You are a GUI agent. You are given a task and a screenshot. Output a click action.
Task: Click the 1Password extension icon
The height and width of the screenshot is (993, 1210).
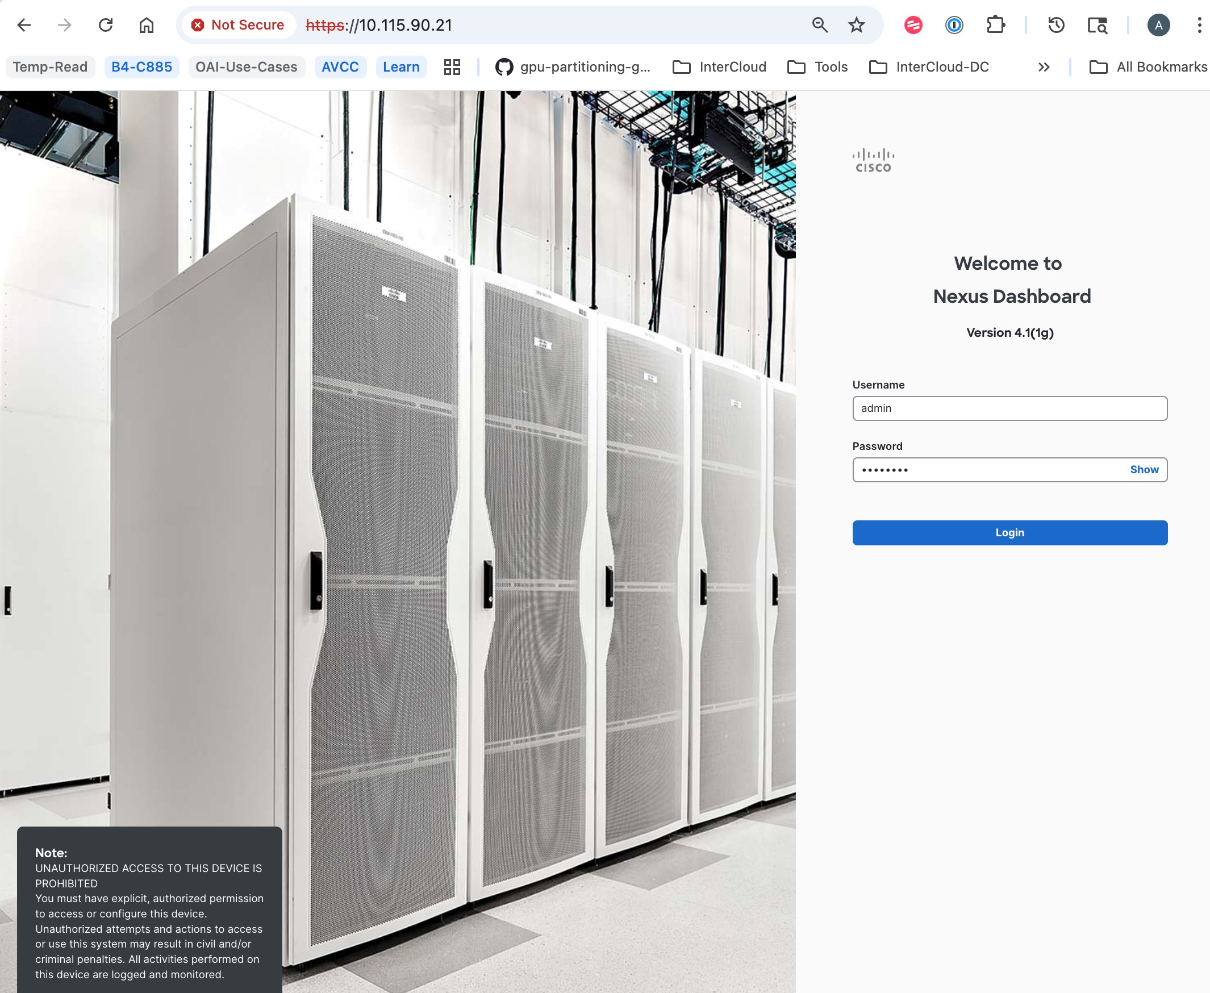pyautogui.click(x=954, y=24)
